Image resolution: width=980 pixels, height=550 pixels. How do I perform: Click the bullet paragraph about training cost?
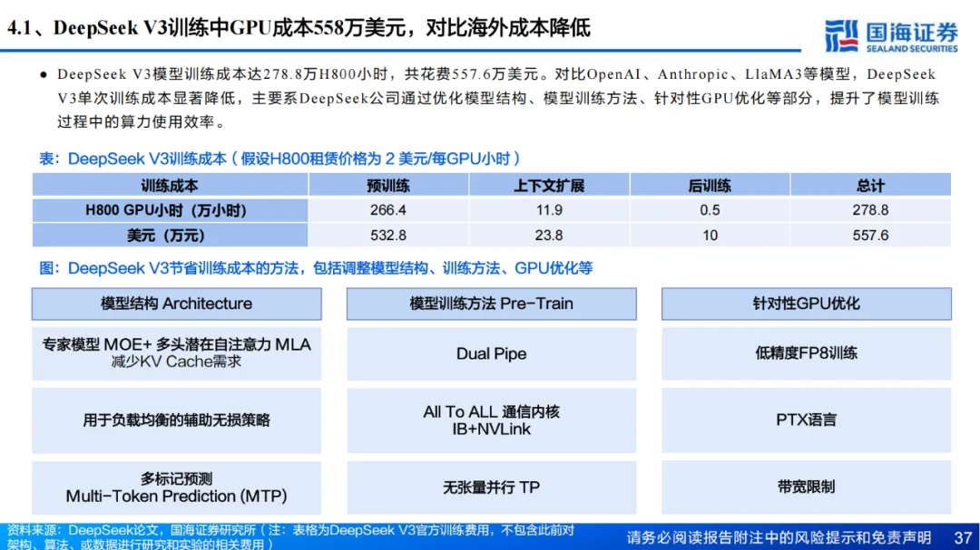coord(491,98)
